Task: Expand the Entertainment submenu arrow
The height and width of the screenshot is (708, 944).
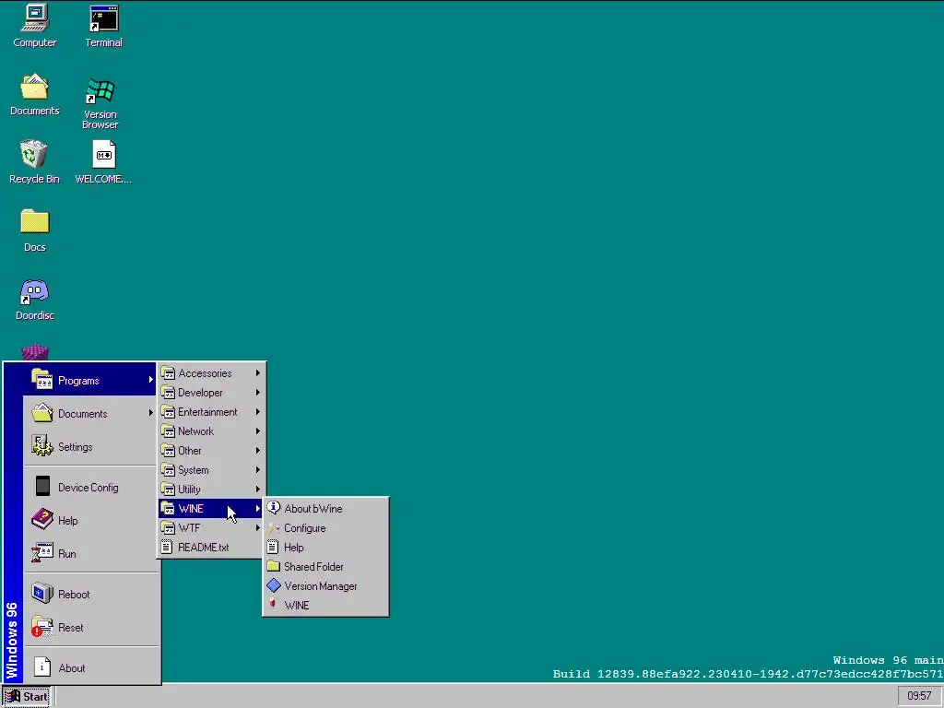Action: tap(258, 412)
